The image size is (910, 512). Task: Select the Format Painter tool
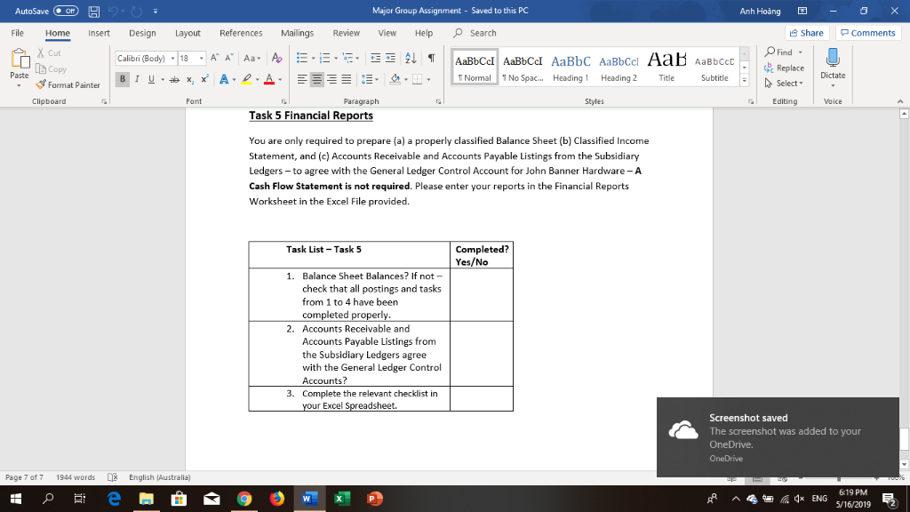coord(69,85)
